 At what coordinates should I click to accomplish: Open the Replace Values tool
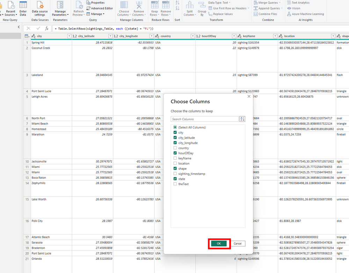(220, 14)
